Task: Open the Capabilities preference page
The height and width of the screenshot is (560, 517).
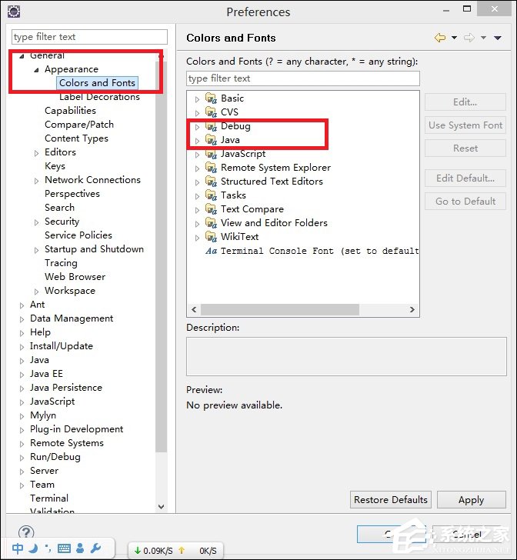Action: (70, 111)
